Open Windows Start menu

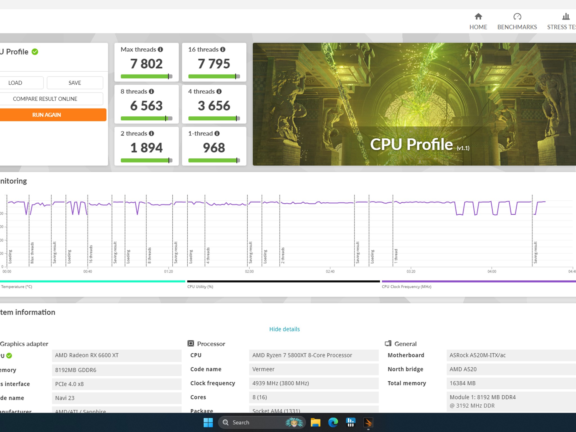click(x=208, y=422)
